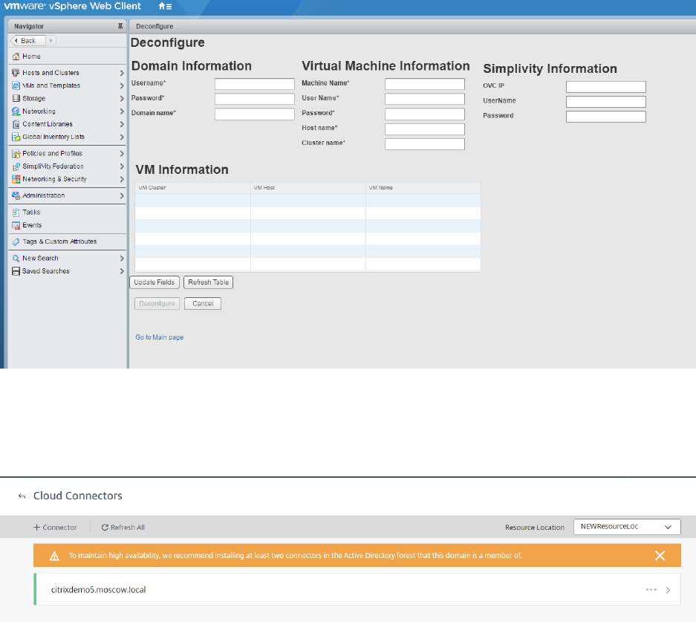The height and width of the screenshot is (622, 696).
Task: Click the Networking icon in Navigator
Action: [x=16, y=111]
